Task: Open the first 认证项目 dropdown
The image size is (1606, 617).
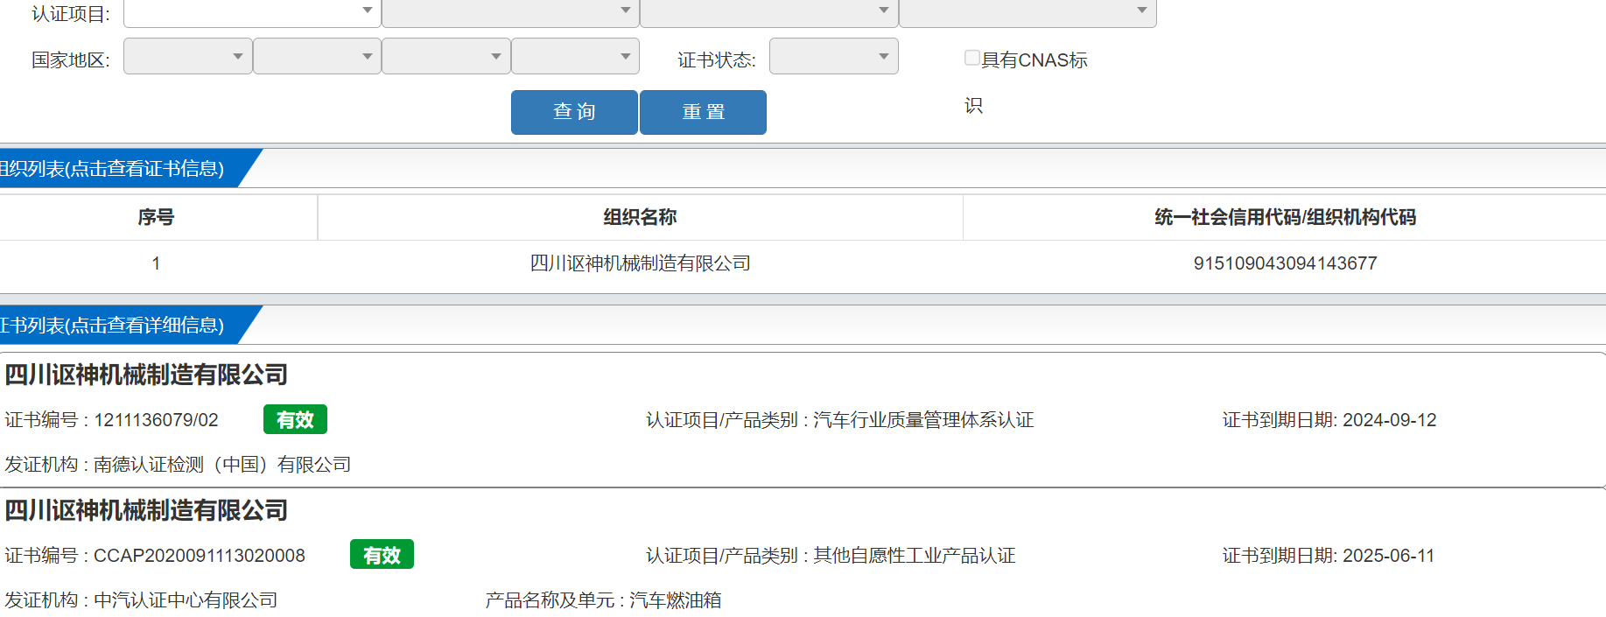Action: 251,12
